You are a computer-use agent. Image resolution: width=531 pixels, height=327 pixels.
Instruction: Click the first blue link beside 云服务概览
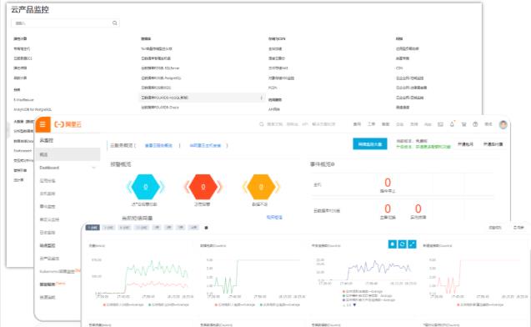158,145
